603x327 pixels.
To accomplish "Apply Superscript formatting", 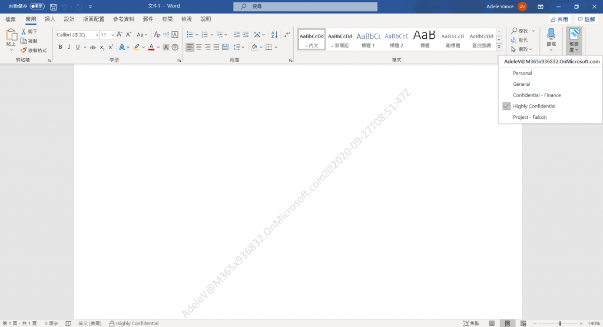I will click(x=111, y=47).
